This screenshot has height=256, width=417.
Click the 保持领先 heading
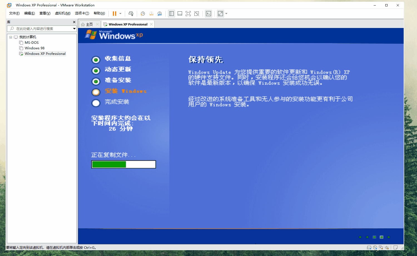coord(206,60)
